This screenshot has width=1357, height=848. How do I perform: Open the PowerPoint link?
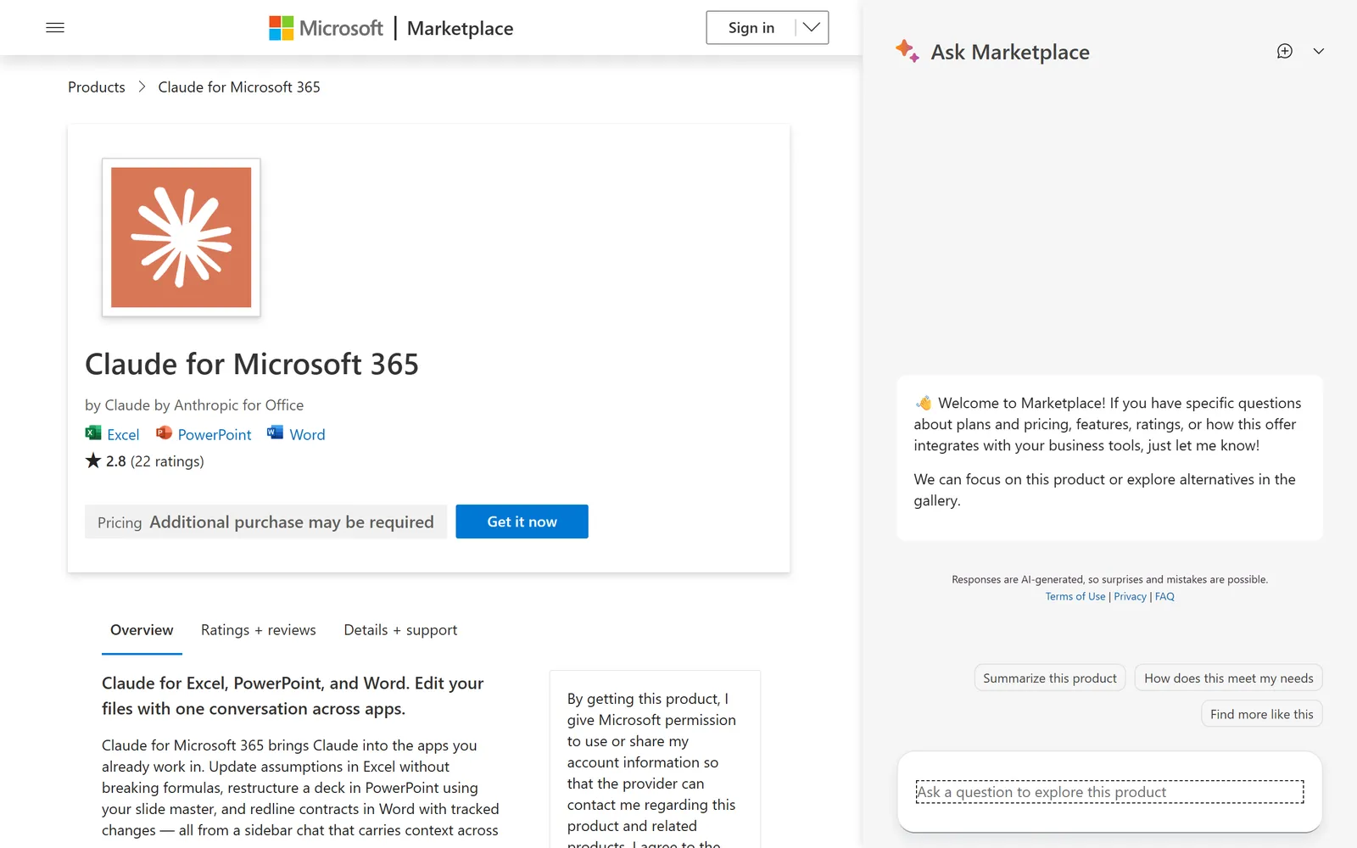tap(215, 434)
